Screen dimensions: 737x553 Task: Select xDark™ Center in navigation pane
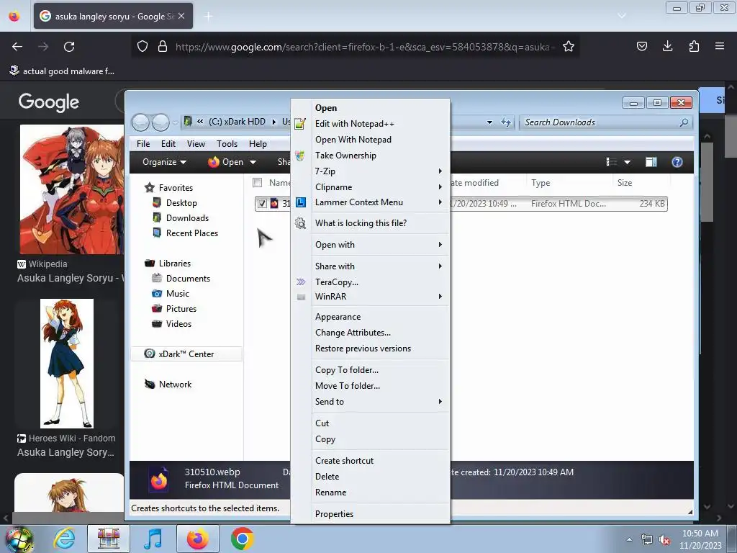click(x=186, y=354)
